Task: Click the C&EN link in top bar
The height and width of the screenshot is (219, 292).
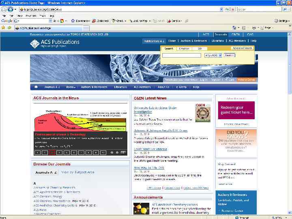Action: click(x=236, y=34)
